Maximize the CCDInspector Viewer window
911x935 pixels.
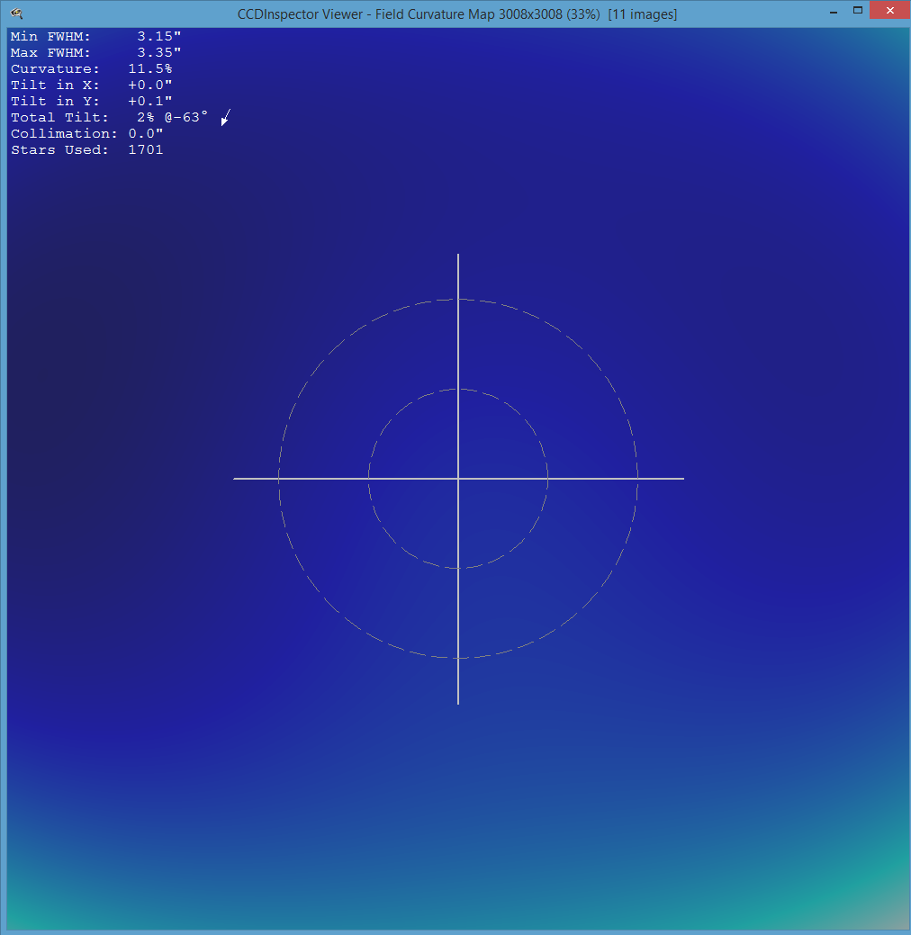(x=858, y=10)
